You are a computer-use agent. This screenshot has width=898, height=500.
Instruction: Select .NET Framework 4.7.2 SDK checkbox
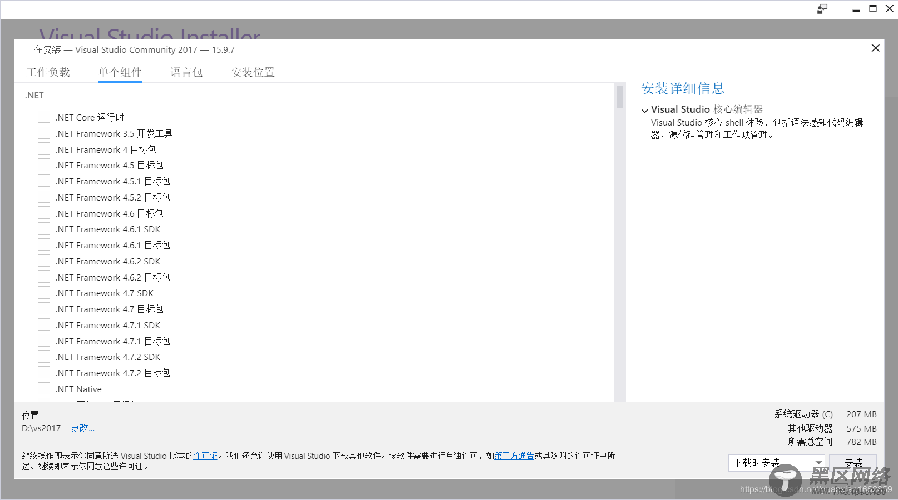[44, 356]
